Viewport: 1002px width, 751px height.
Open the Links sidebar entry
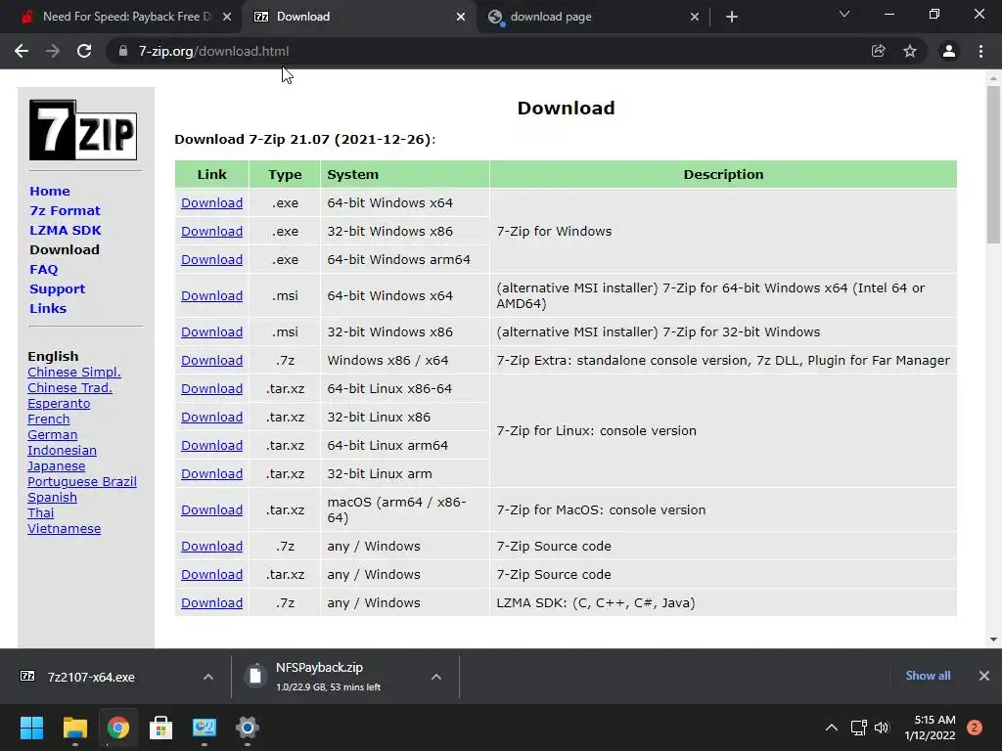(x=48, y=308)
